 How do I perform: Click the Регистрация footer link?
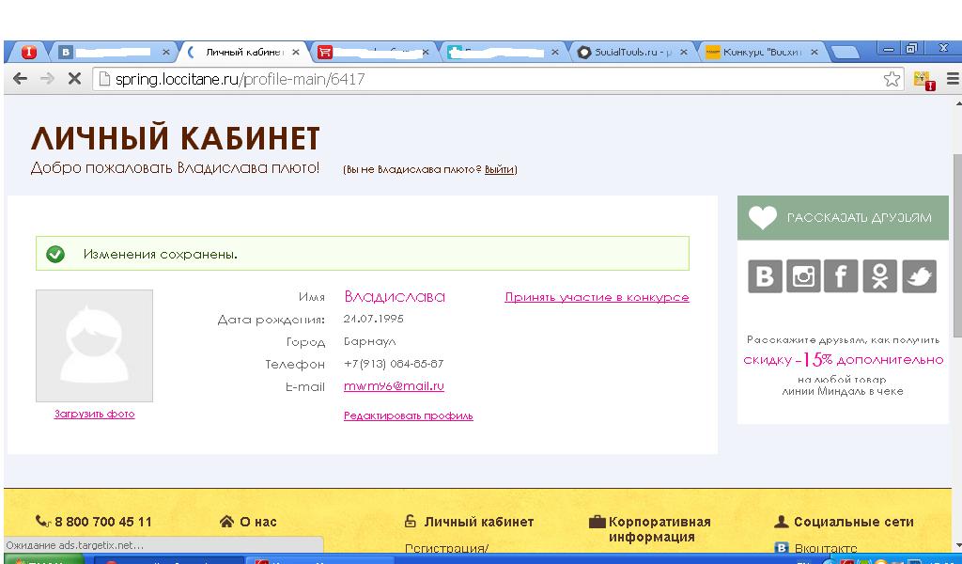(x=446, y=548)
